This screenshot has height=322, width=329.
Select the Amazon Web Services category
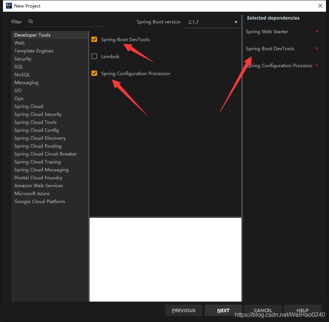coord(50,186)
